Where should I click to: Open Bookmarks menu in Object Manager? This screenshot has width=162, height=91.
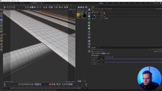(x=110, y=9)
